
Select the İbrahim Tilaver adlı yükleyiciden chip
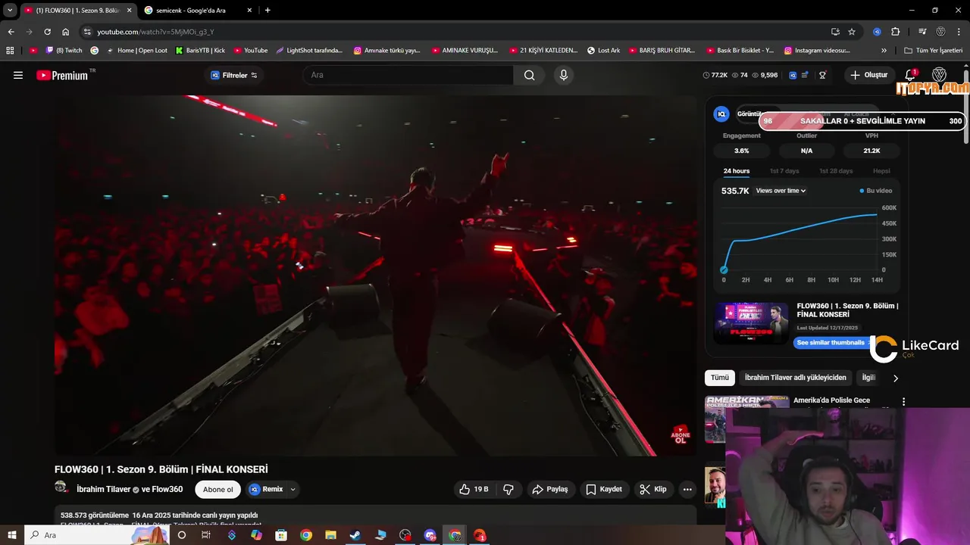tap(795, 378)
